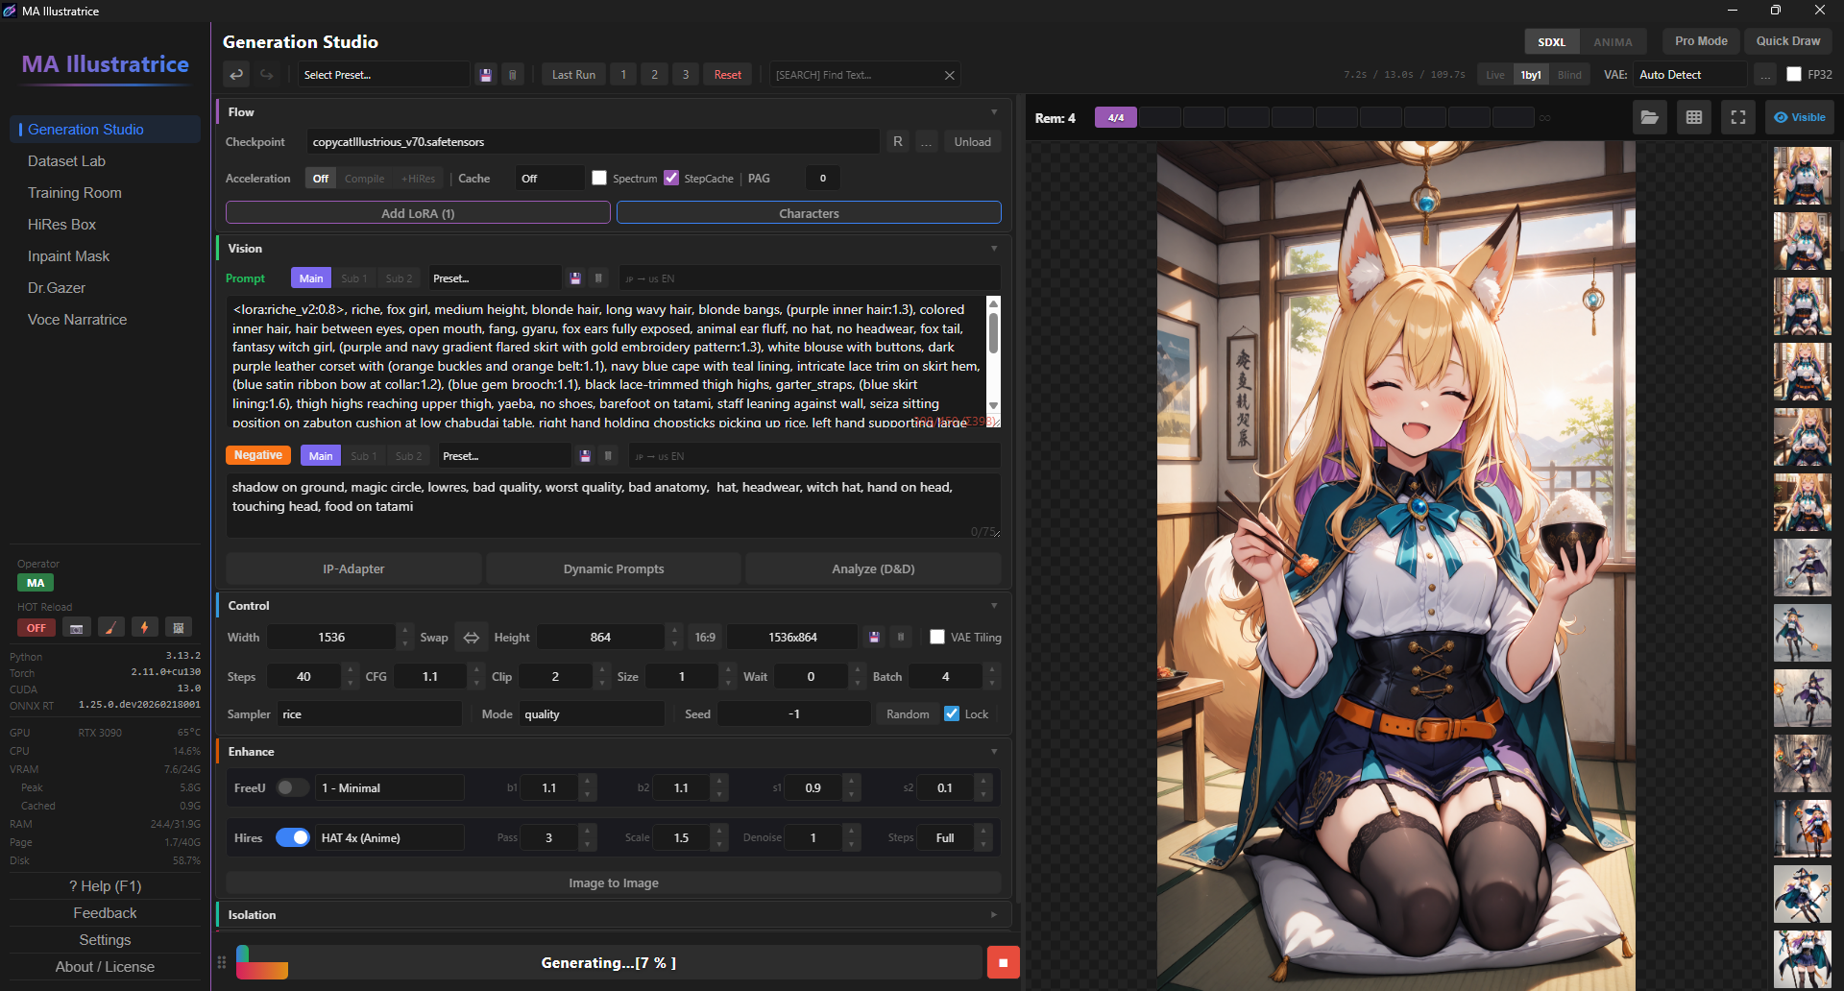The image size is (1844, 991).
Task: Switch to Sub 1 prompt tab
Action: pos(353,278)
